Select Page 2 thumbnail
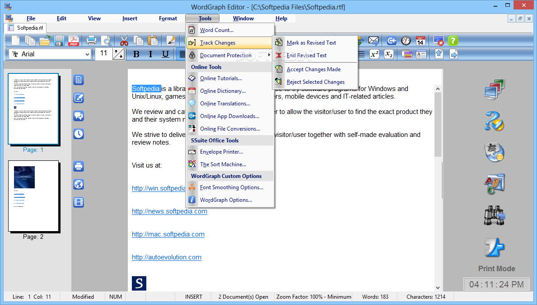Image resolution: width=537 pixels, height=305 pixels. coord(33,196)
